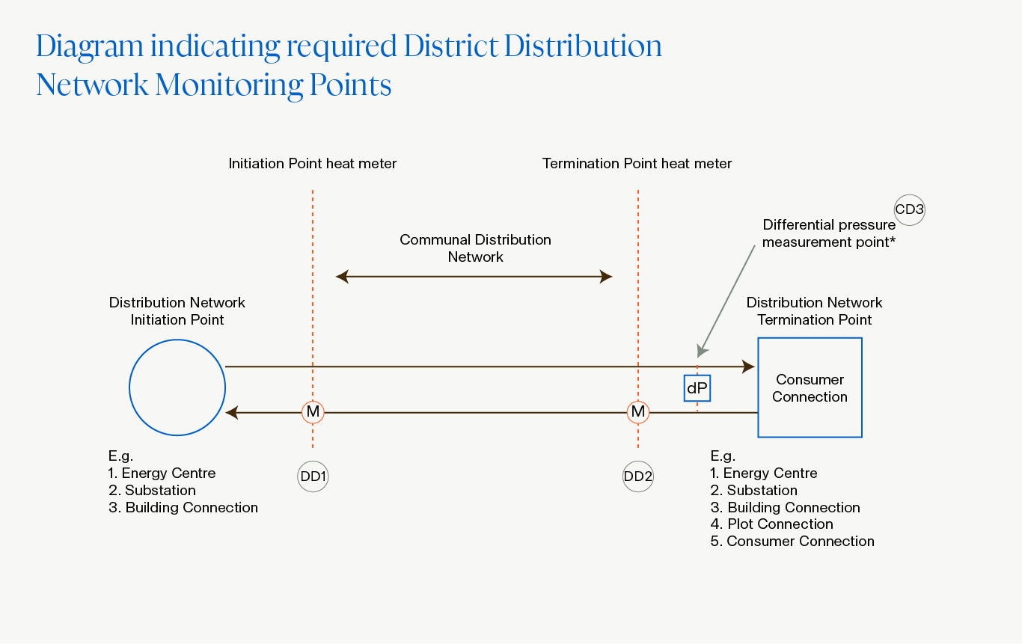Click the Consumer Connection box
The height and width of the screenshot is (644, 1022).
810,387
